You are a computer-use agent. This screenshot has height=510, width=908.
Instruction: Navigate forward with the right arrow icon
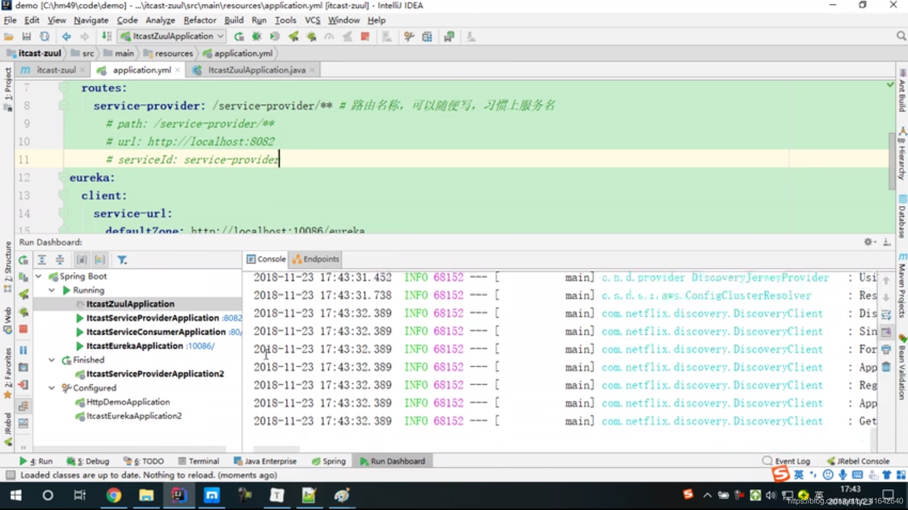[x=84, y=36]
